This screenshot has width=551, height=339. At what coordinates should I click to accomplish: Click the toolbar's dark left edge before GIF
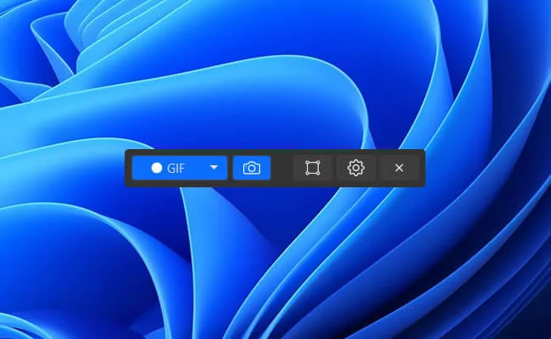click(x=128, y=168)
